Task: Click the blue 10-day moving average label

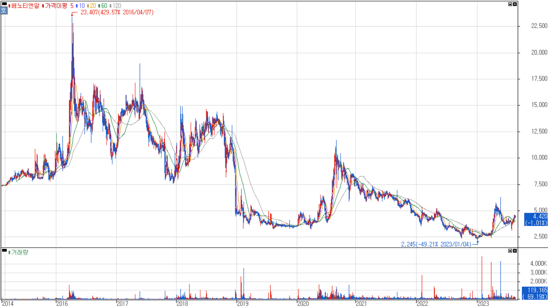Action: (x=81, y=6)
